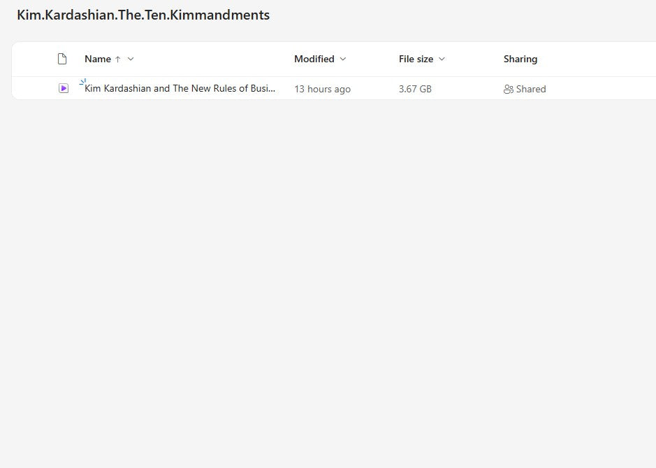Open the Modified column dropdown
The width and height of the screenshot is (656, 468).
click(343, 59)
